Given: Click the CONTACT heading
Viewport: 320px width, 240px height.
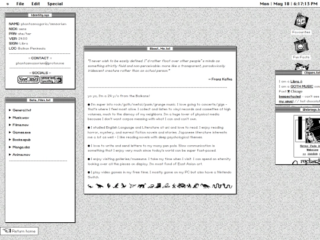Looking at the screenshot, I should tap(40, 58).
